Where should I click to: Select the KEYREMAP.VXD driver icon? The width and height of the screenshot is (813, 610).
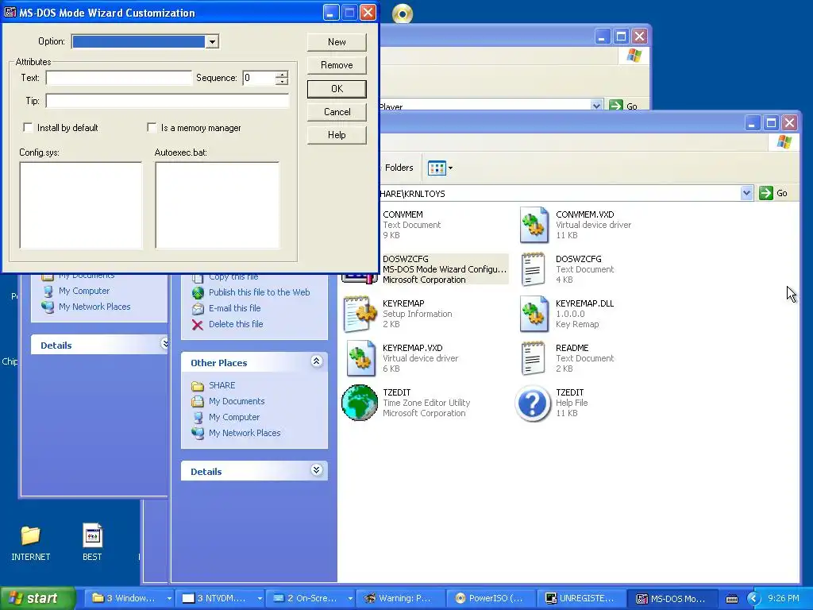[361, 358]
